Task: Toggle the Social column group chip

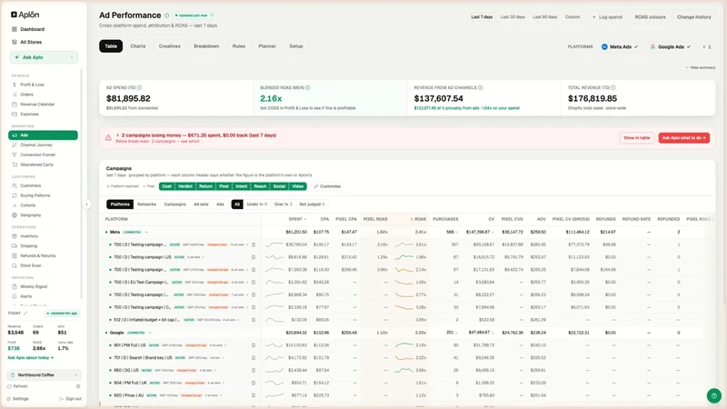Action: [280, 186]
